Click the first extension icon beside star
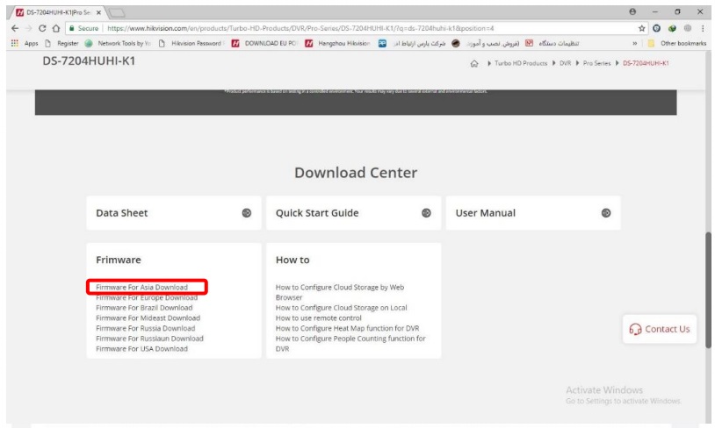The image size is (715, 428). (x=657, y=28)
